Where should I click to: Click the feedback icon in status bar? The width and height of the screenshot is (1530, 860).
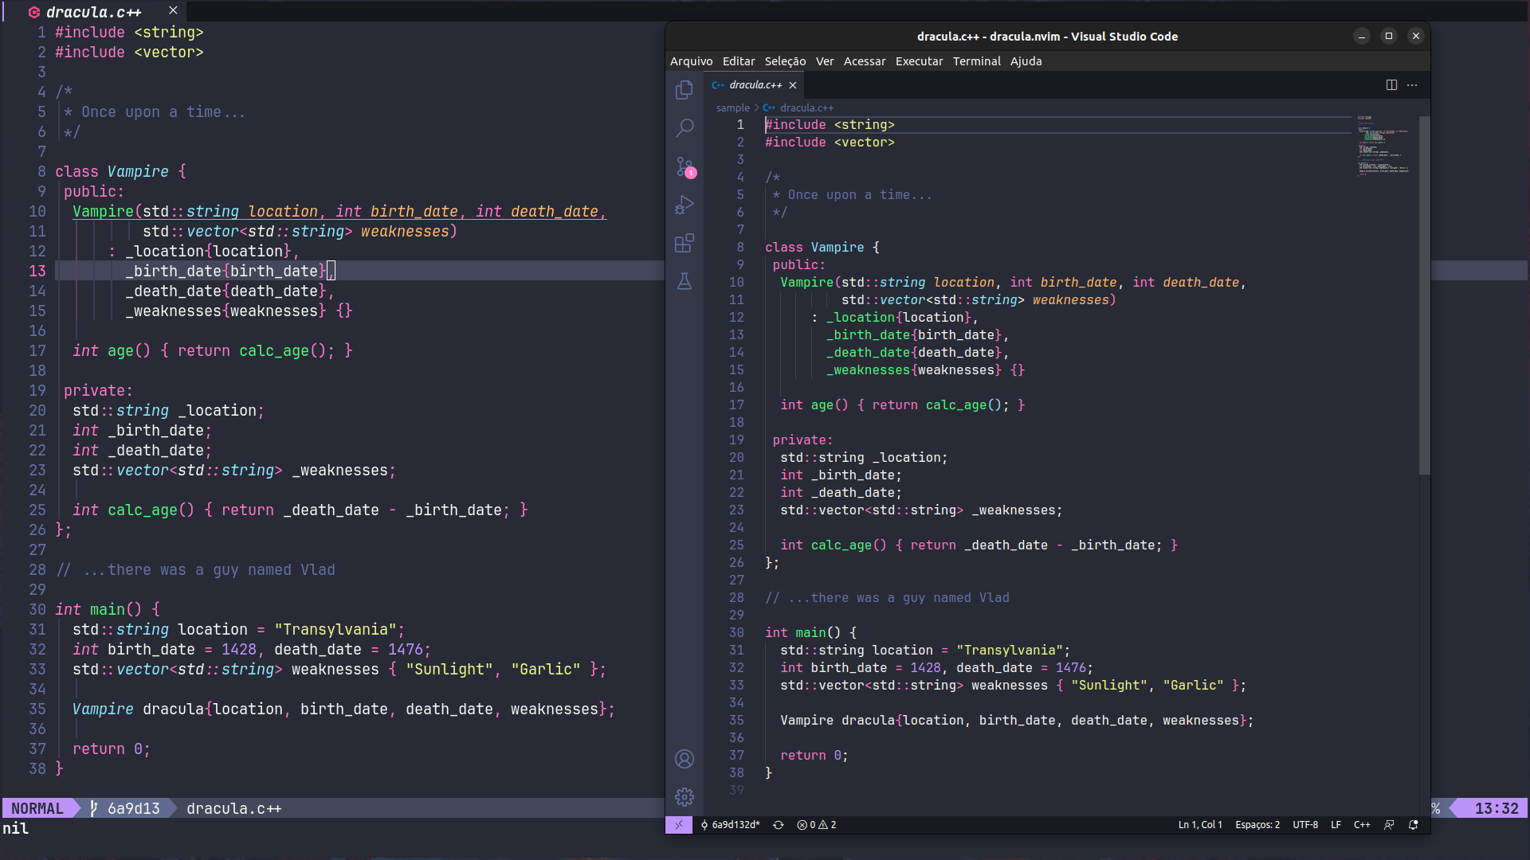[1389, 825]
